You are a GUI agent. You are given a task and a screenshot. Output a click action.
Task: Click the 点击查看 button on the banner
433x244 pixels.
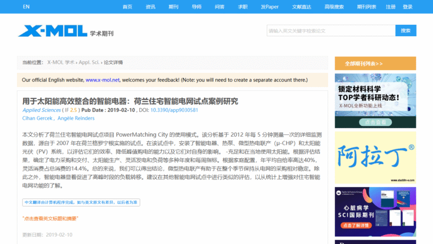coord(375,122)
